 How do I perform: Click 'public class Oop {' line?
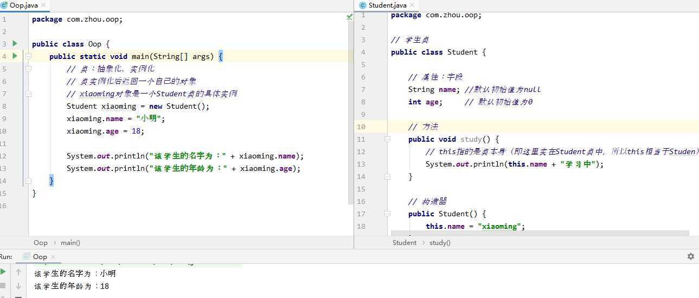coord(71,44)
